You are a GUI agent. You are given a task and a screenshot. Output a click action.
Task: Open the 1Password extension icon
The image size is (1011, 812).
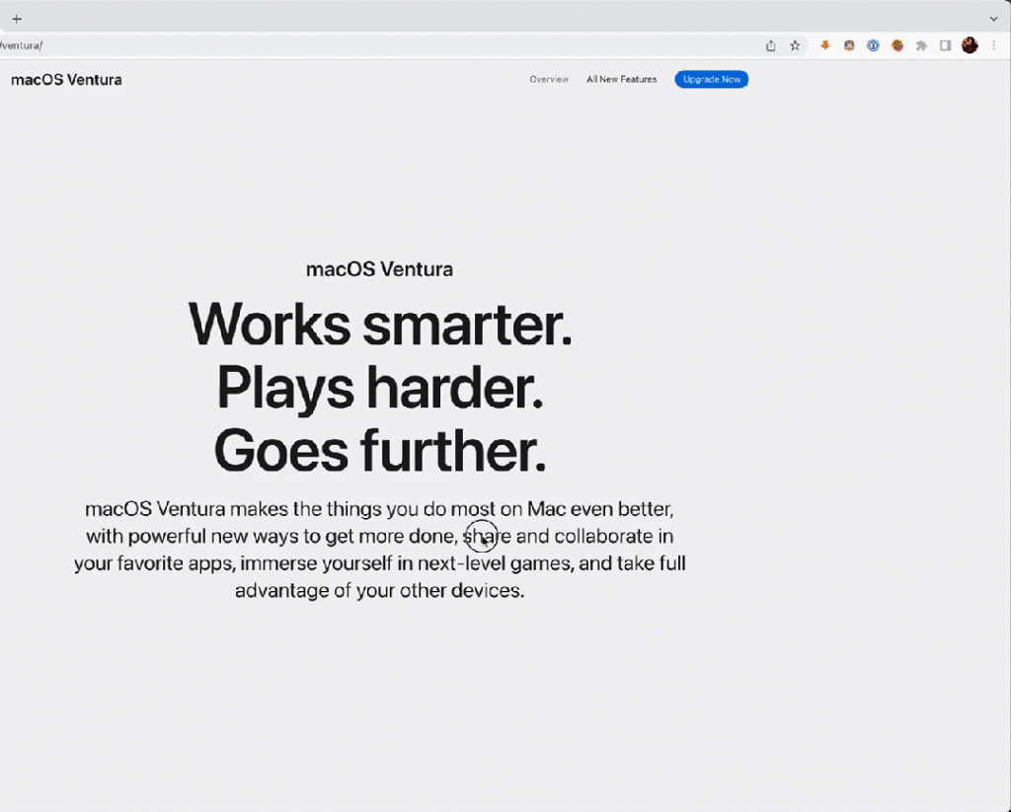[x=873, y=45]
